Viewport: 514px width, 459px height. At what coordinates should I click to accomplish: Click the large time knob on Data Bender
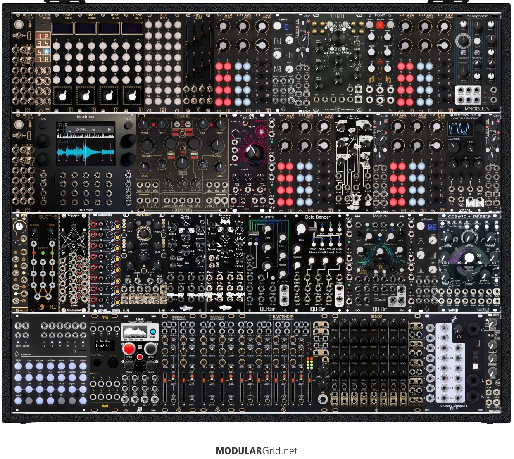point(302,229)
